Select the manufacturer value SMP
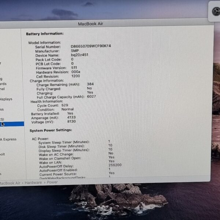The height and width of the screenshot is (220, 220). pyautogui.click(x=75, y=51)
